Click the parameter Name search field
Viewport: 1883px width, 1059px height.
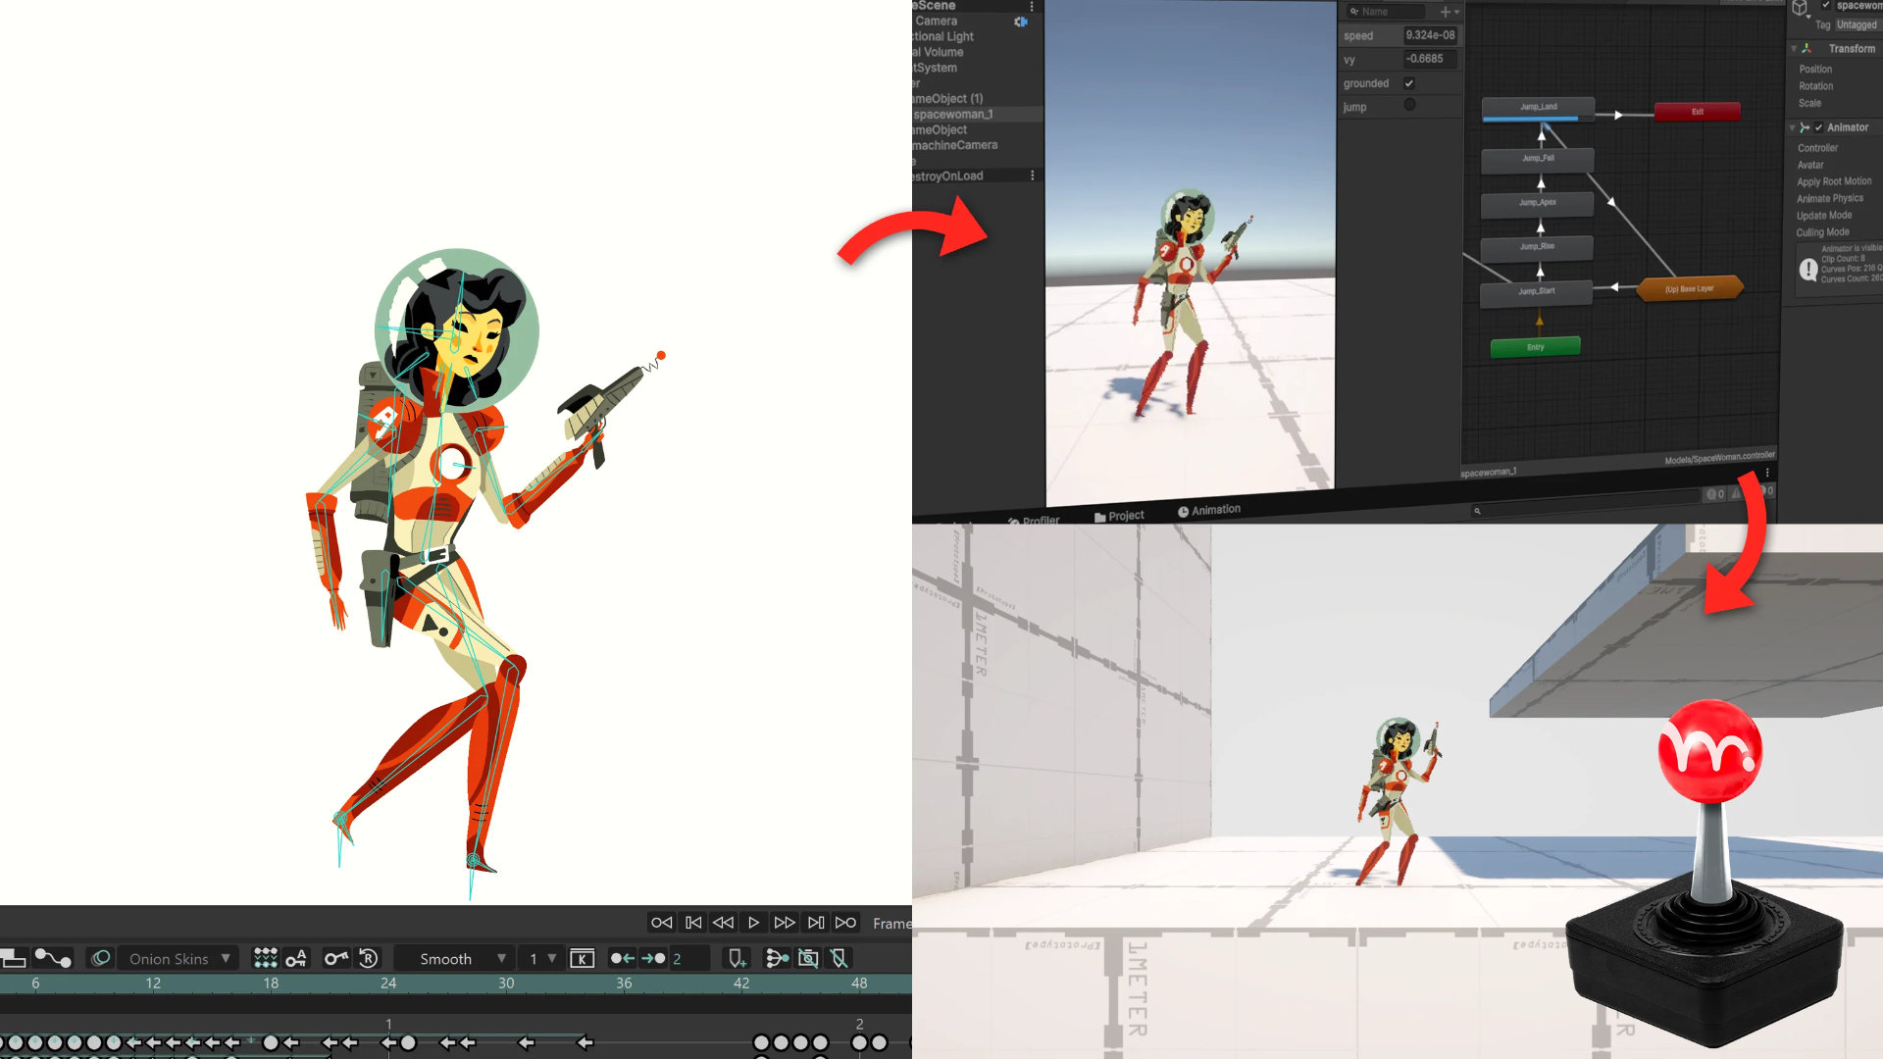[1385, 12]
